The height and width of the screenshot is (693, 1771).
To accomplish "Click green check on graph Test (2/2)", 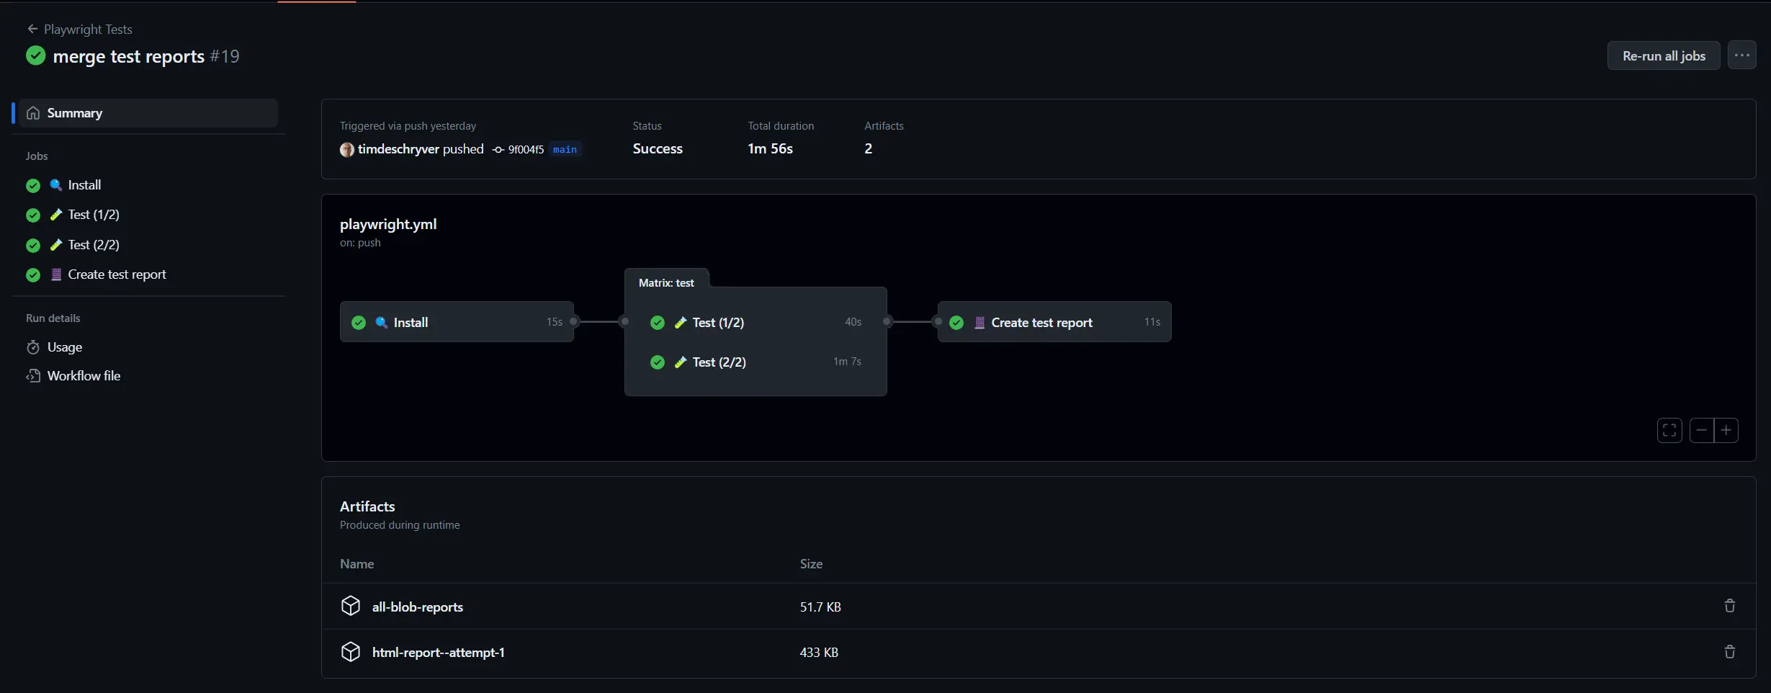I will pyautogui.click(x=658, y=362).
